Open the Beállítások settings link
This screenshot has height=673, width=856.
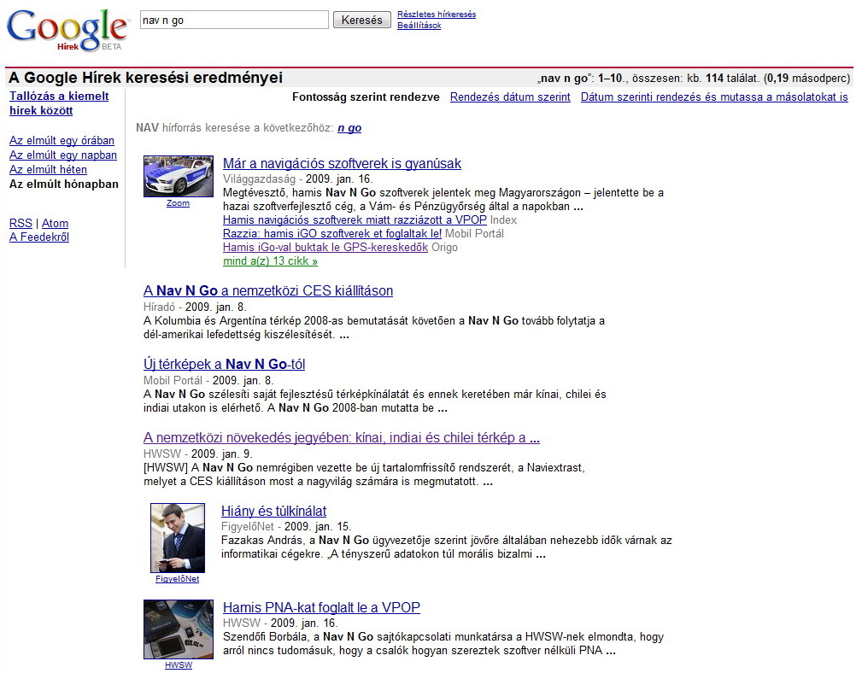click(x=419, y=25)
